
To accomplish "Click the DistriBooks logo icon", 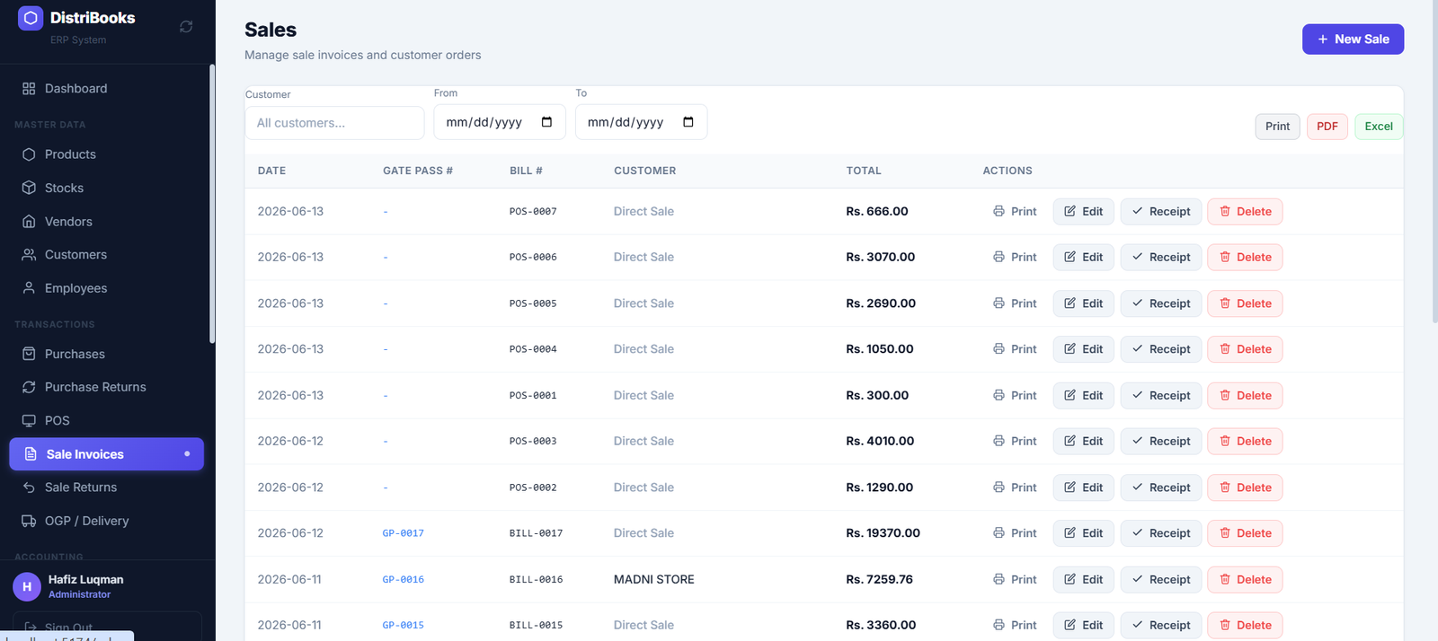I will 31,18.
